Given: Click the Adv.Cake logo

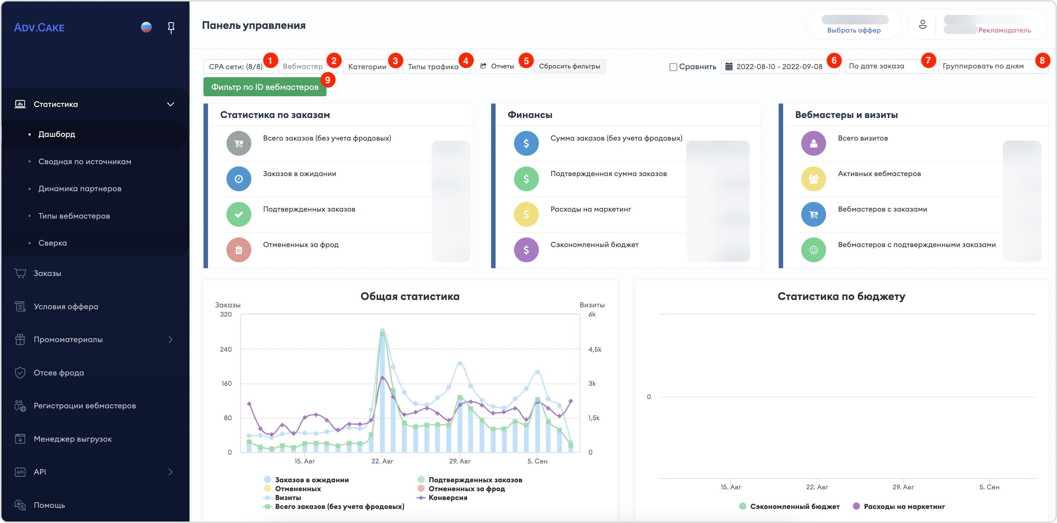Looking at the screenshot, I should [39, 27].
